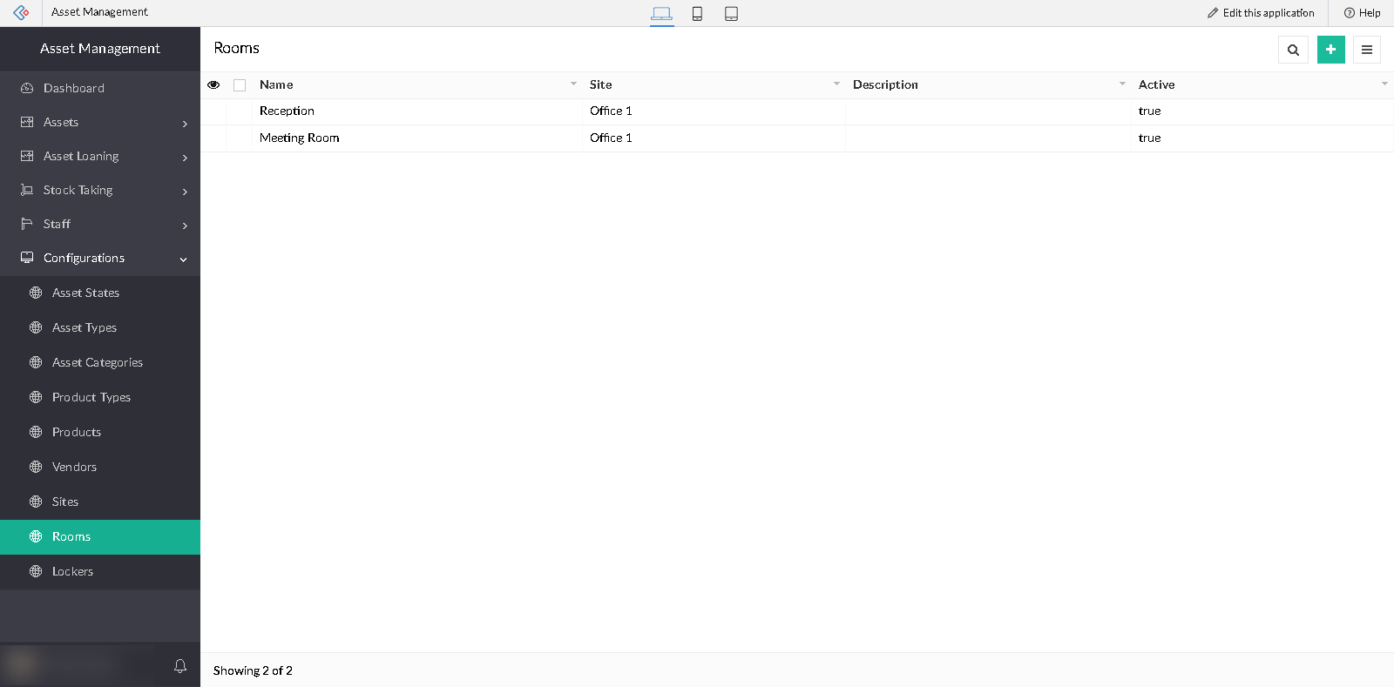Screen dimensions: 1394x687
Task: Click the blurred user profile area
Action: click(x=77, y=665)
